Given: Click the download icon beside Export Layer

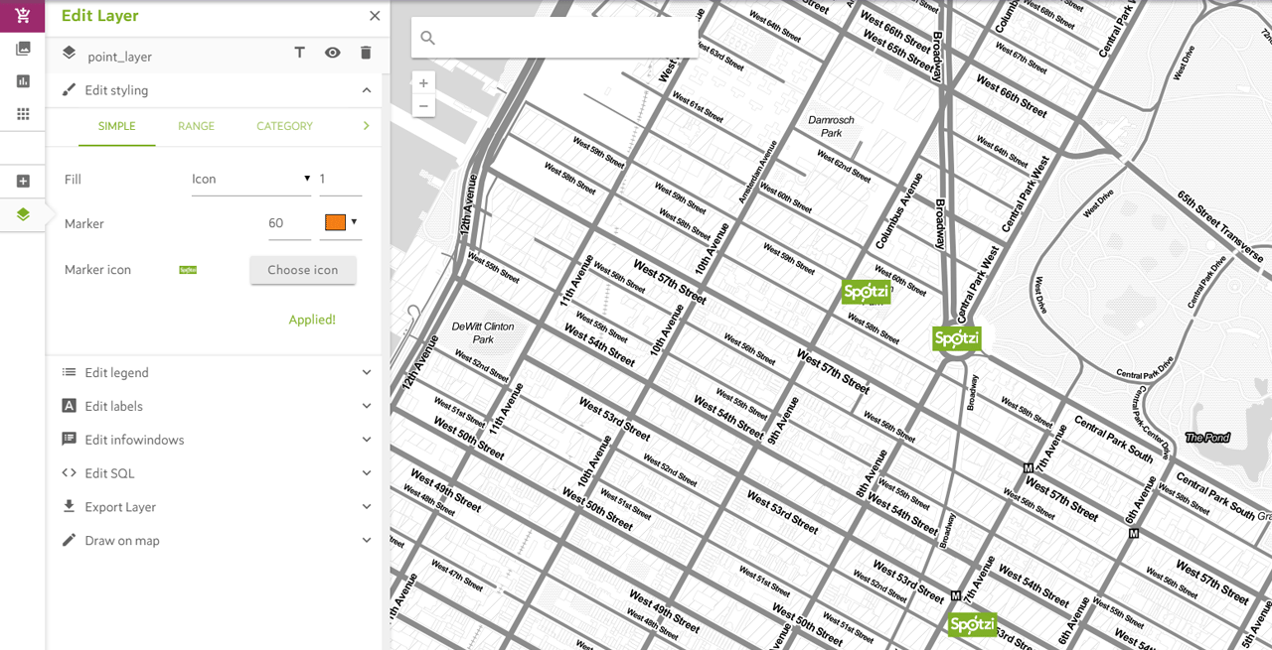Looking at the screenshot, I should [x=69, y=506].
